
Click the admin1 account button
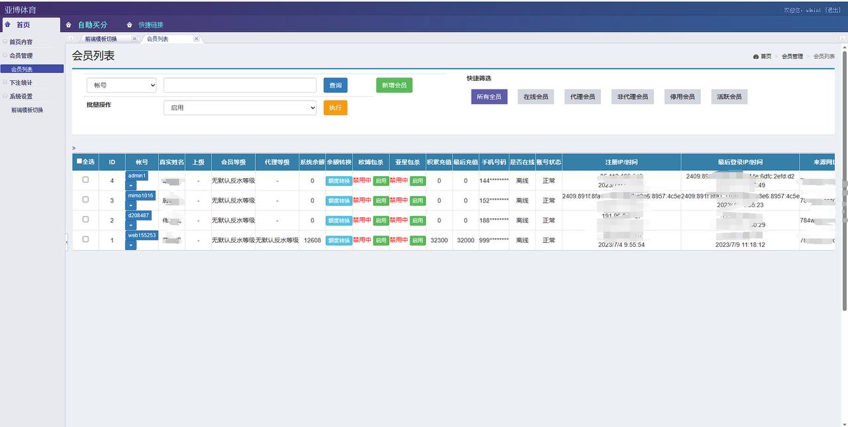pyautogui.click(x=137, y=176)
